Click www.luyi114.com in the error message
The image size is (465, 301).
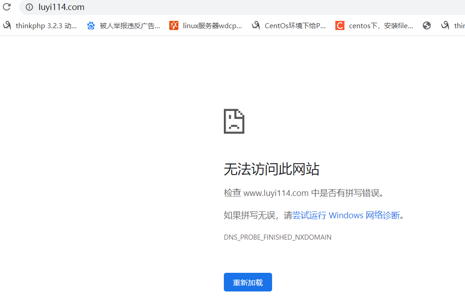276,193
